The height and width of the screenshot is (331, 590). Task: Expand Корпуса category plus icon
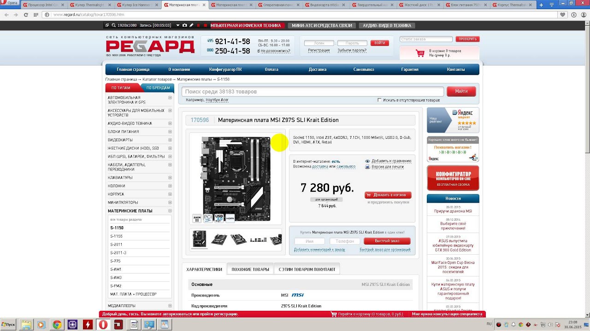[x=170, y=194]
